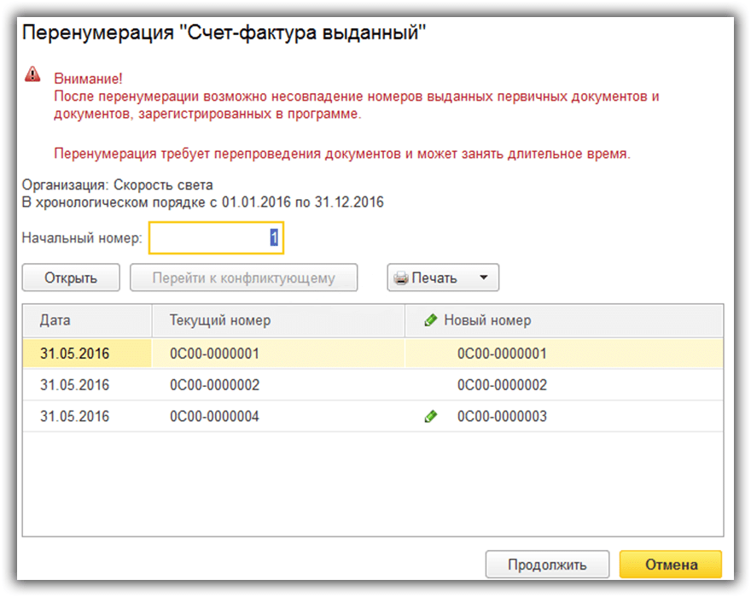Cancel with the yellow Отмена button
The image size is (751, 597).
point(671,565)
